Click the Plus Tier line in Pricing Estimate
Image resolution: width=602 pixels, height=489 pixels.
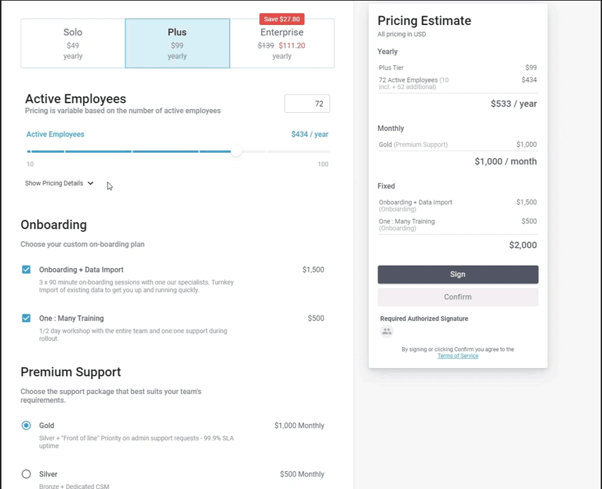[x=392, y=67]
